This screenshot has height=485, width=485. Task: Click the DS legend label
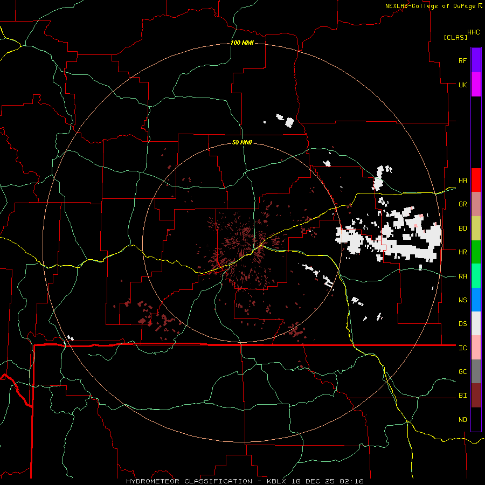point(462,324)
